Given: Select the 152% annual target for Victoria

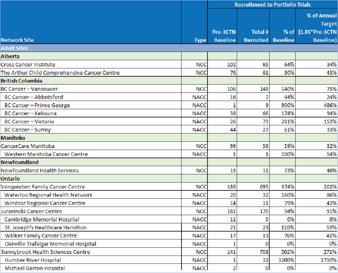Looking at the screenshot, I should (x=330, y=121).
